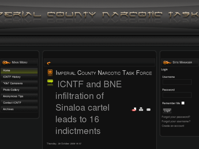This screenshot has height=149, width=199.
Task: Click the email article envelope icon
Action: click(x=148, y=109)
